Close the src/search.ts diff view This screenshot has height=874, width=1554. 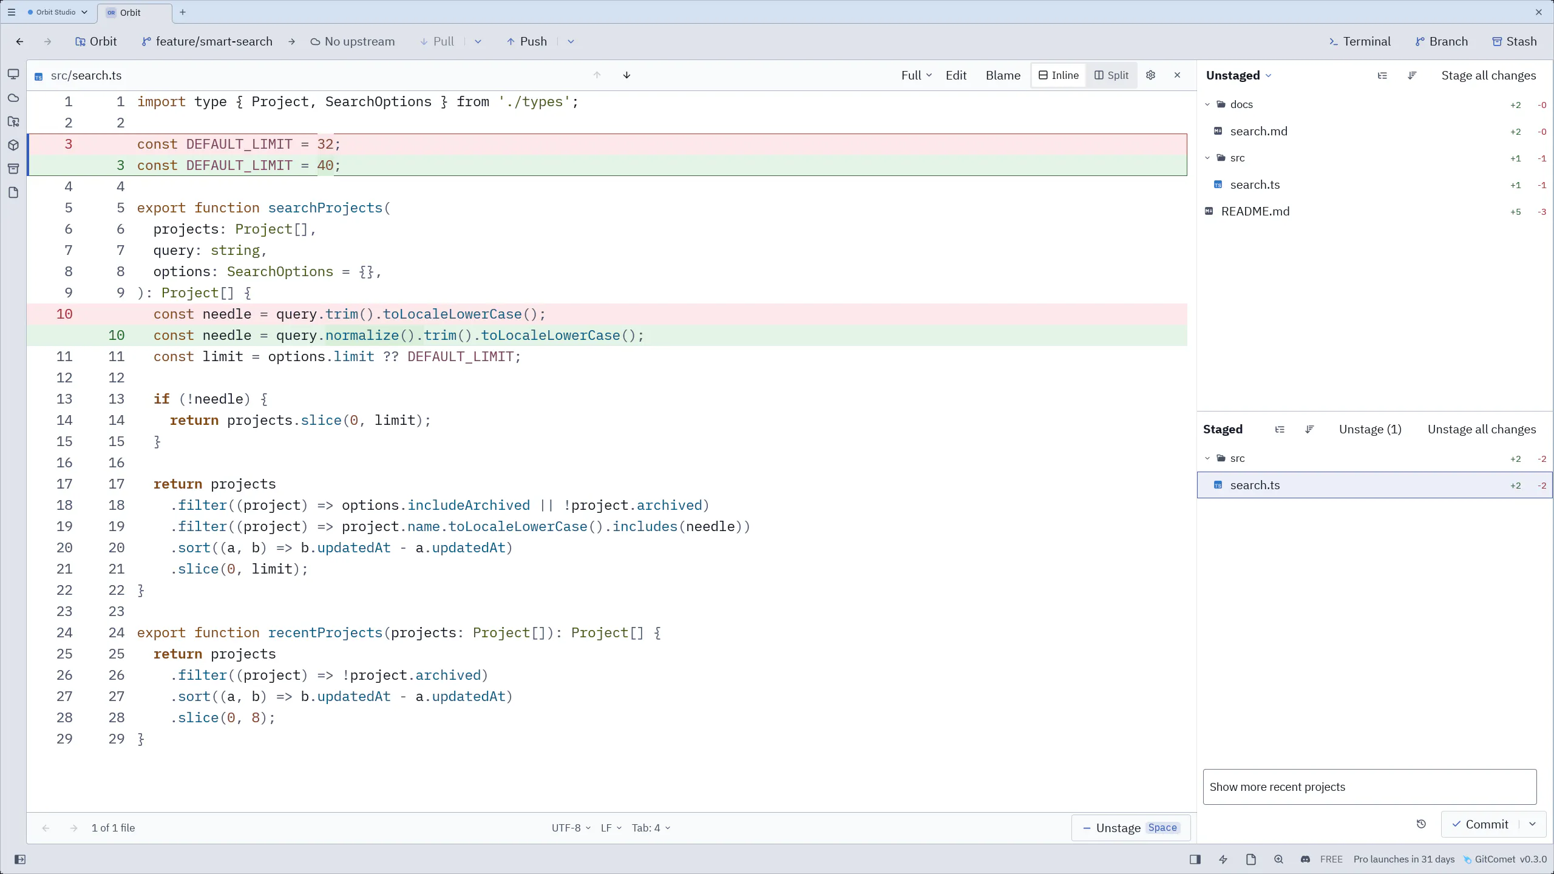[x=1177, y=75]
